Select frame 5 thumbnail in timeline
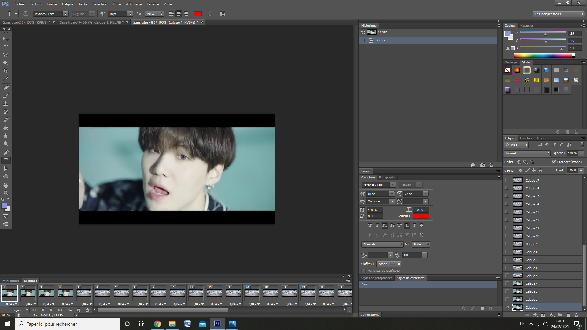Screen dimensions: 587x330 click(x=84, y=293)
